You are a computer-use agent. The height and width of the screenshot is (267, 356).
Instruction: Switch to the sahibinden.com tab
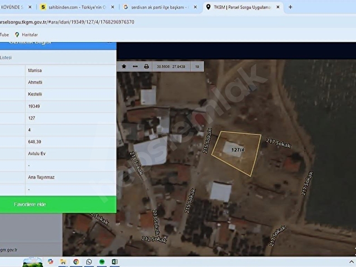click(x=77, y=7)
